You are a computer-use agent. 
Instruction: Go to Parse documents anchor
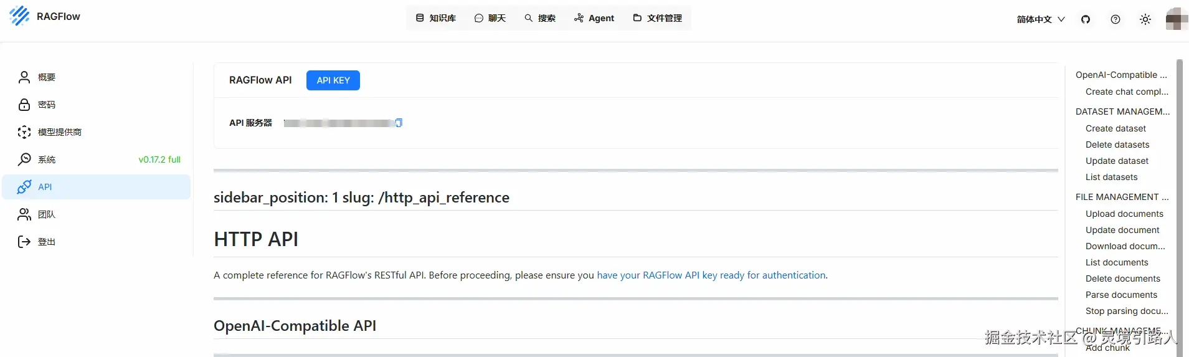coord(1121,295)
